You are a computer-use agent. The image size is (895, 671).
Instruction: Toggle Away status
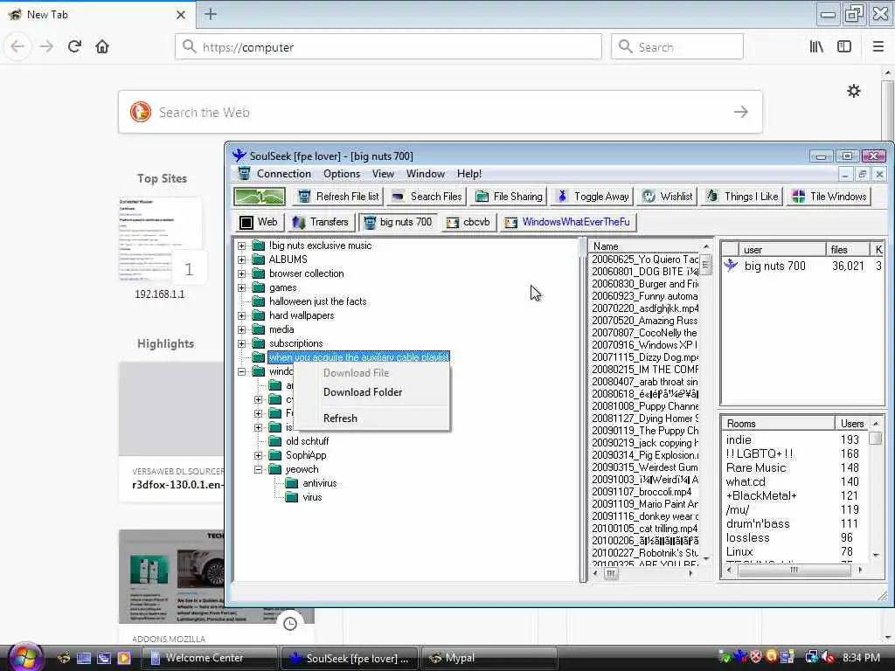(593, 197)
